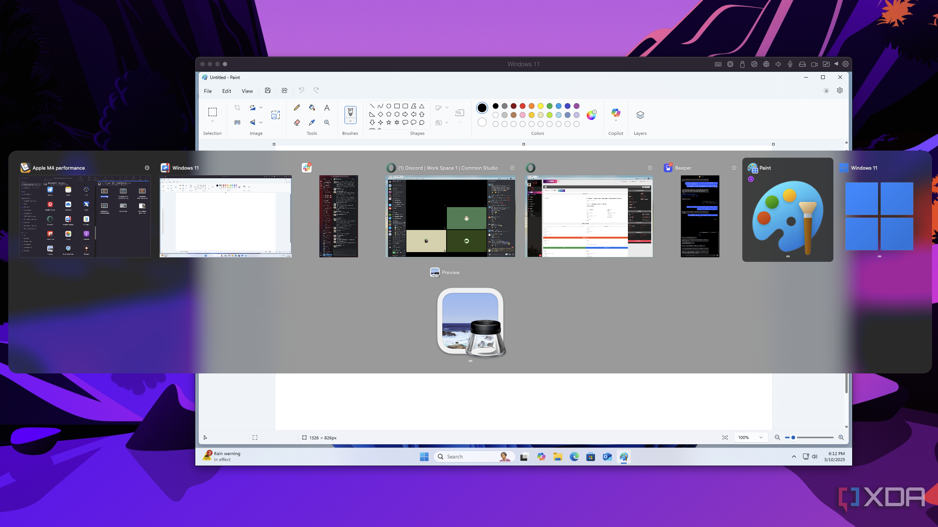Pick the purple color swatch
938x527 pixels.
click(577, 106)
